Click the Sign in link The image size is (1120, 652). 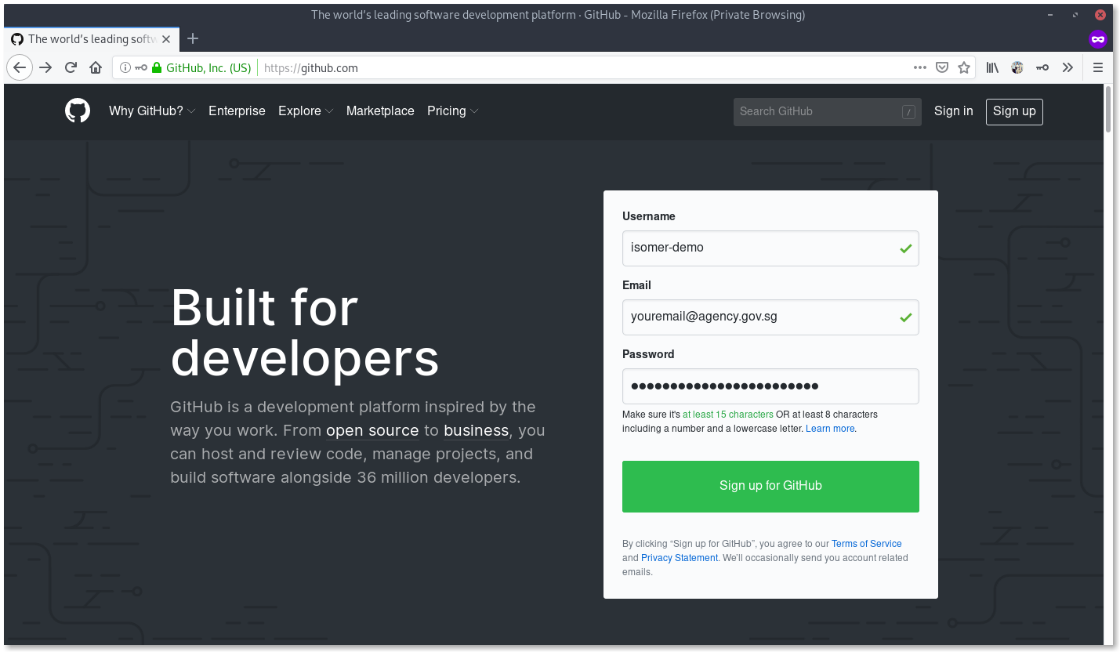coord(953,110)
